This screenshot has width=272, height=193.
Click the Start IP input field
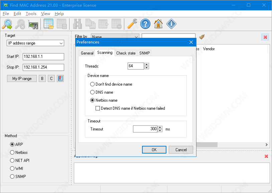(43, 57)
